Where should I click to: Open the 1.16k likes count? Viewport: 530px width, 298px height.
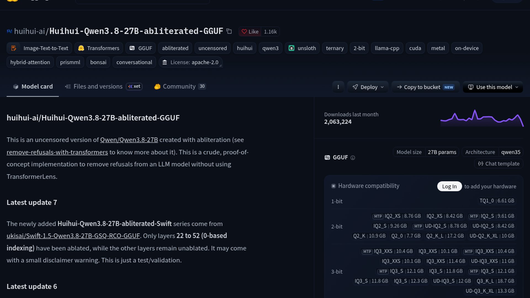point(270,31)
